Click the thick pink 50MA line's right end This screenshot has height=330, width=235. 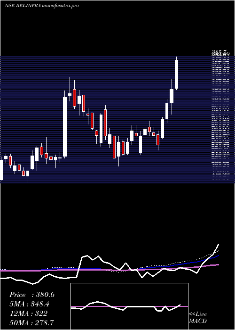click(x=218, y=264)
